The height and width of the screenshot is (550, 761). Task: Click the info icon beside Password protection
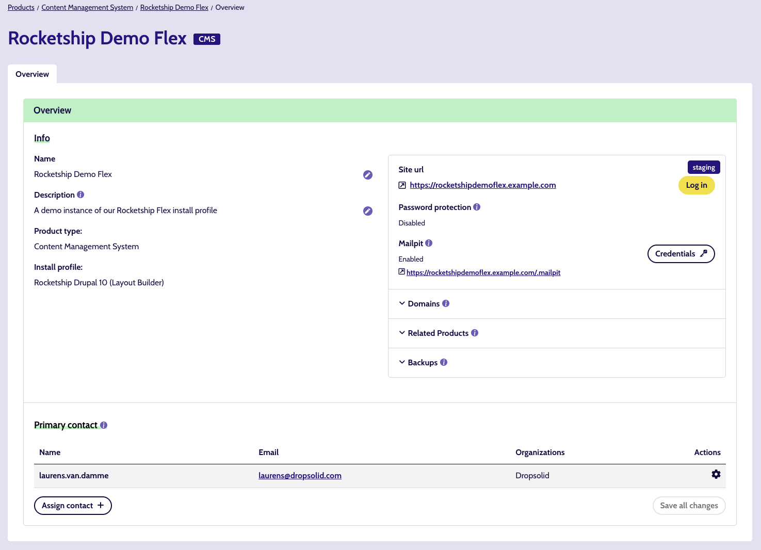(477, 207)
